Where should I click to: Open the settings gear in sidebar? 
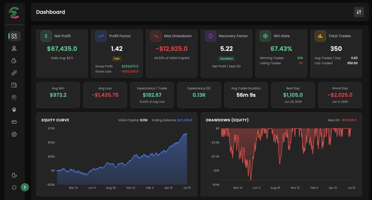coord(14,134)
